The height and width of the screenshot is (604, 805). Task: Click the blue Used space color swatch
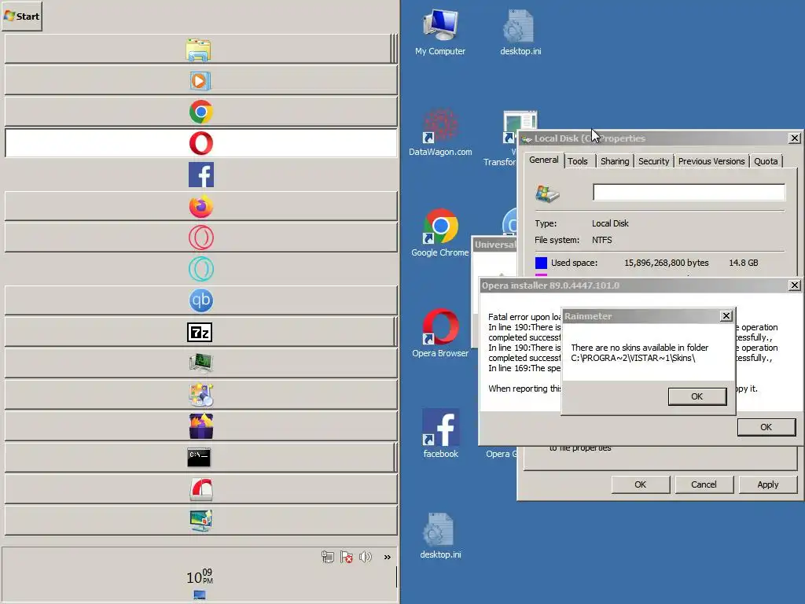(x=541, y=263)
